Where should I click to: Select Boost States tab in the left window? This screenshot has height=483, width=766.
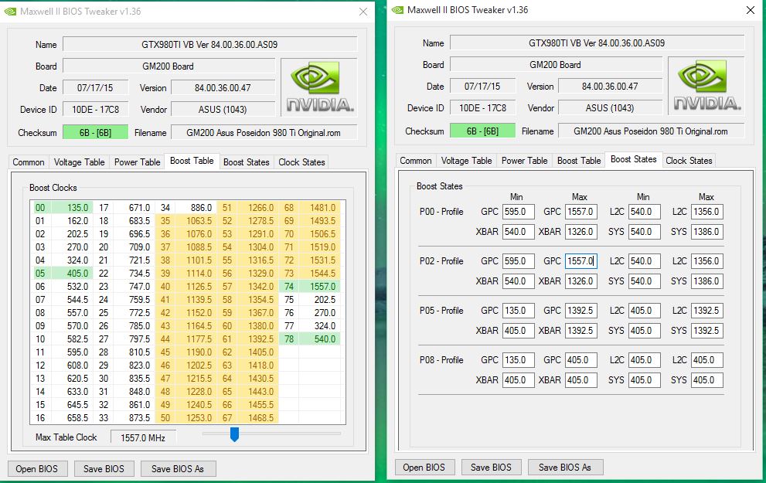[247, 162]
